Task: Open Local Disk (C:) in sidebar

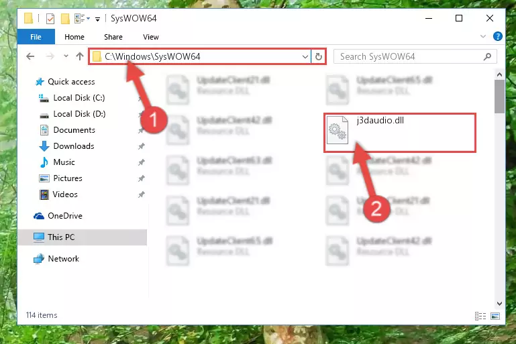Action: pyautogui.click(x=79, y=98)
